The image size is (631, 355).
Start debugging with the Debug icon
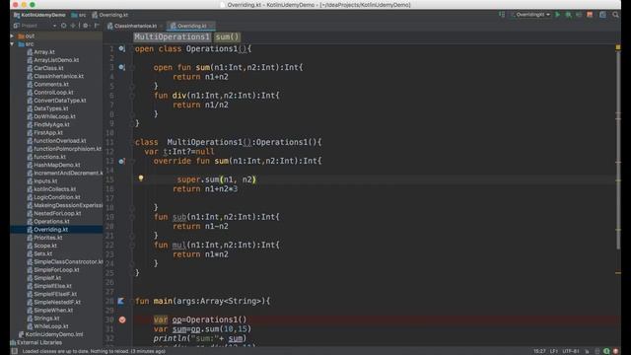(568, 15)
